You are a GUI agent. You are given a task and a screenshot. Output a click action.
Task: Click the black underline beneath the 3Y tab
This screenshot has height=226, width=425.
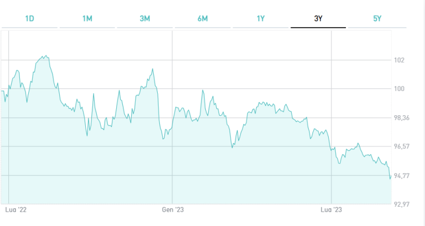coord(318,28)
